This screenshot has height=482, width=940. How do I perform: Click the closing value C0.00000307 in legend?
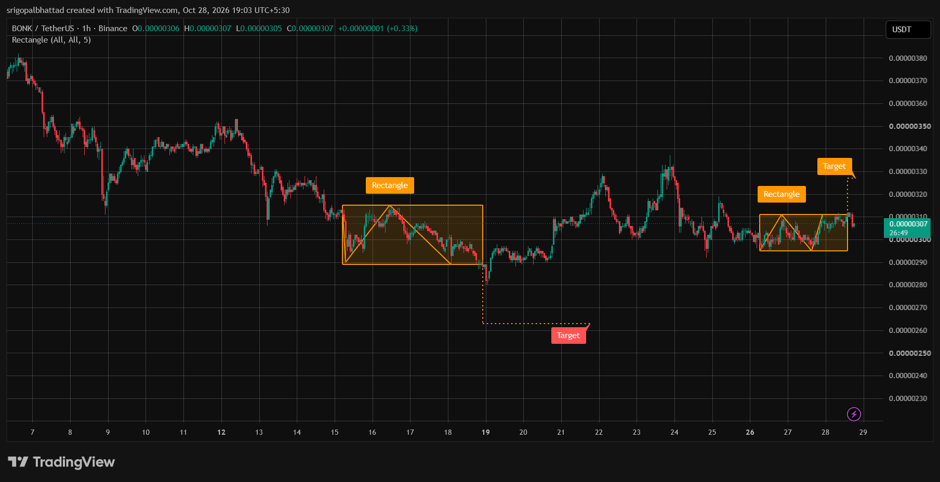click(x=310, y=29)
